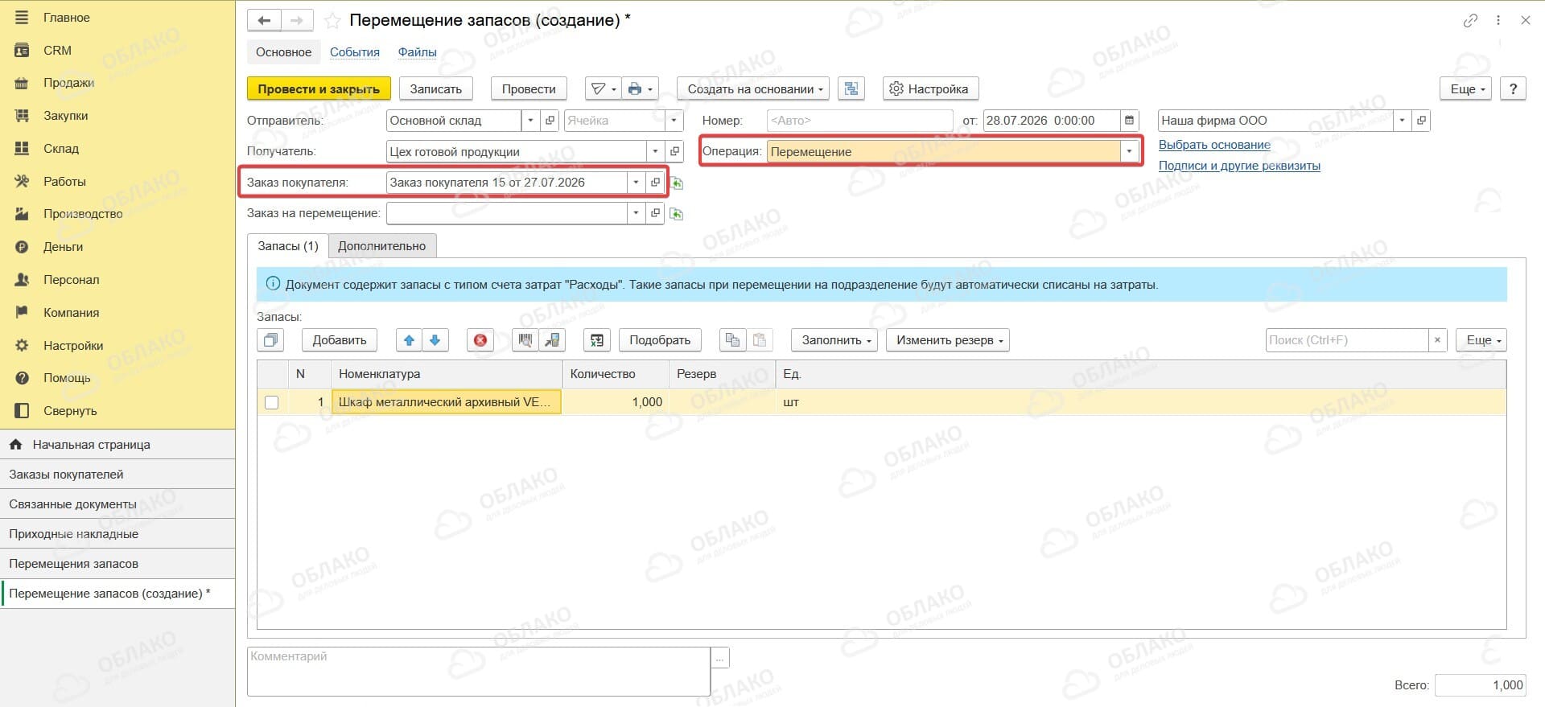This screenshot has width=1545, height=707.
Task: Expand the organization dropdown arrow
Action: (x=1402, y=121)
